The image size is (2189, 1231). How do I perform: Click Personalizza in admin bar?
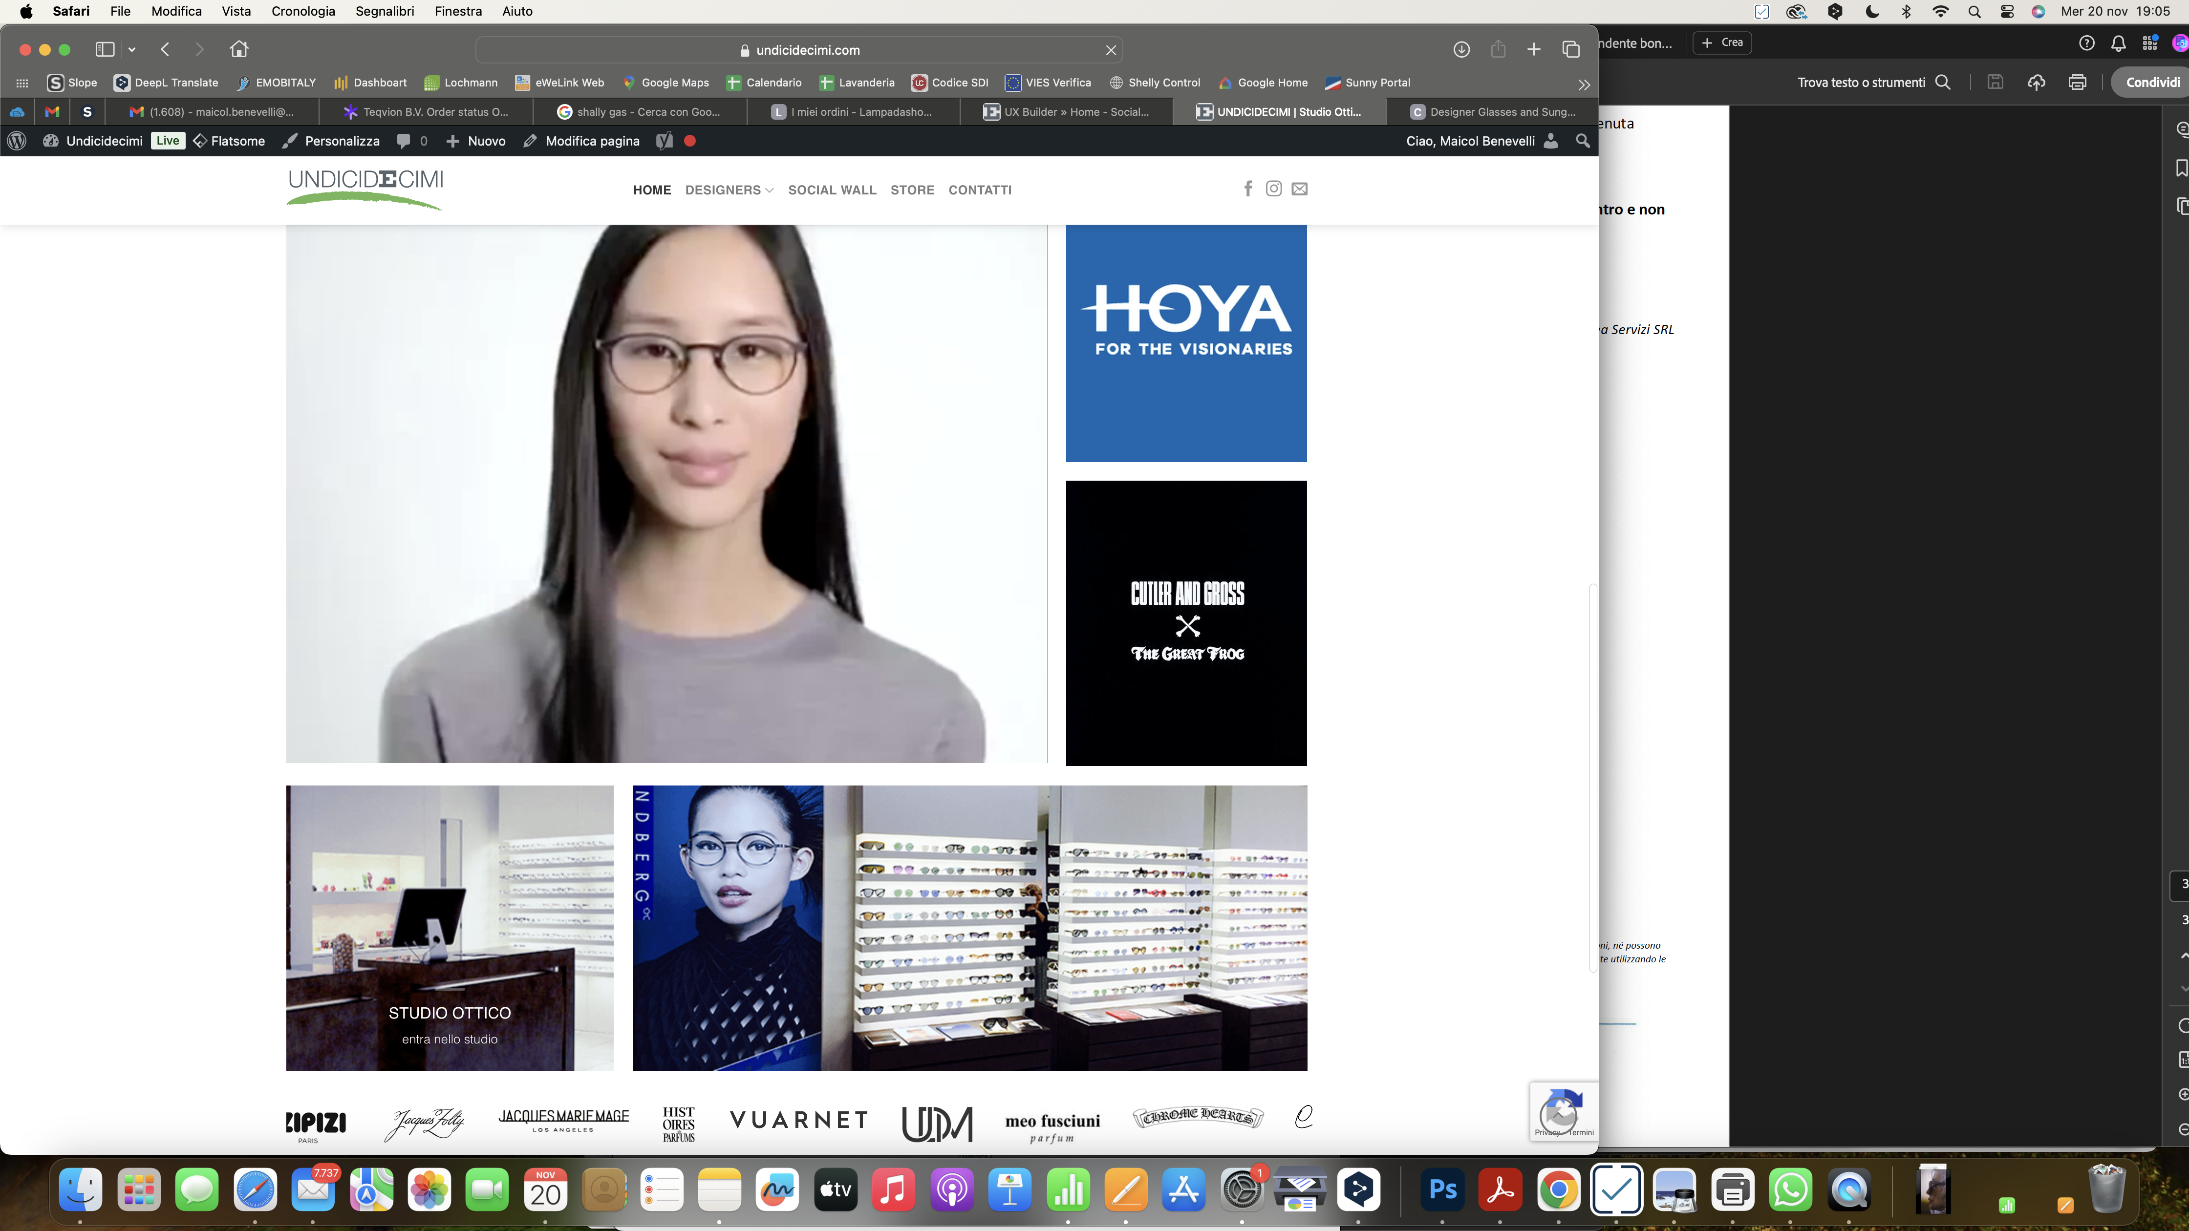[331, 141]
